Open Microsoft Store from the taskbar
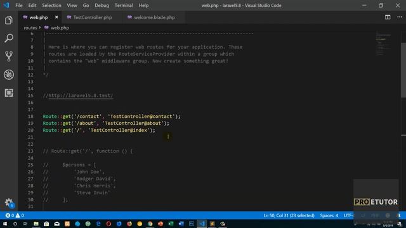 46,224
